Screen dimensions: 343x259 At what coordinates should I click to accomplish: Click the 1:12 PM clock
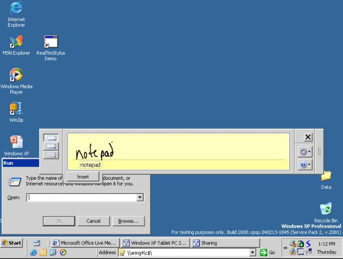pos(326,244)
